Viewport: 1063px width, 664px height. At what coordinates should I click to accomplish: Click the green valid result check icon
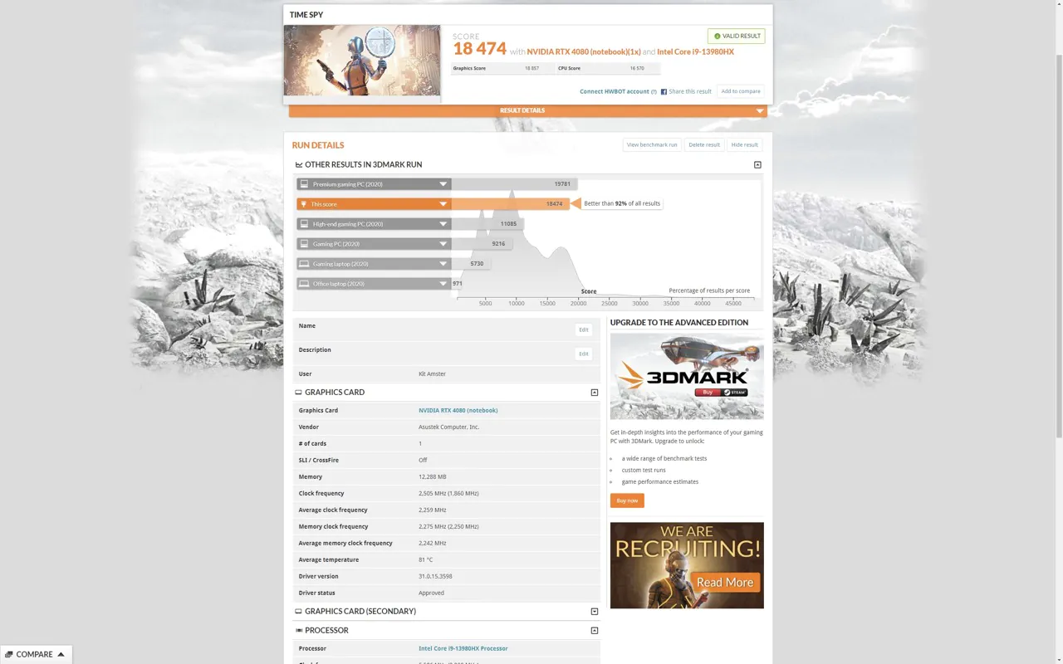coord(718,37)
